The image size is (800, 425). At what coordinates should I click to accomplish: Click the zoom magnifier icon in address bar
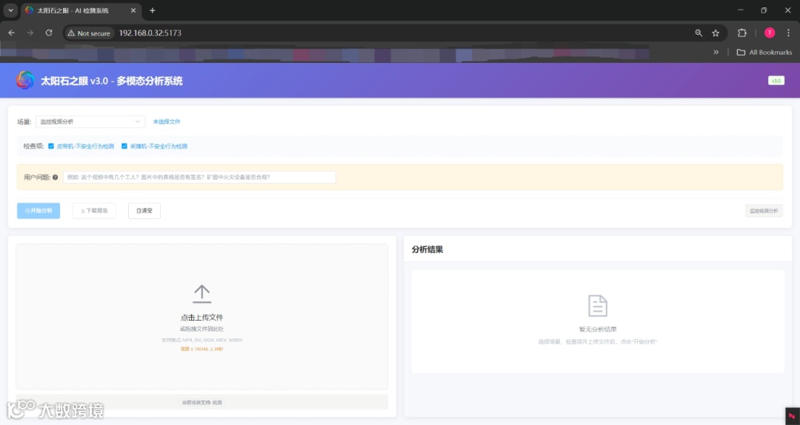coord(699,33)
